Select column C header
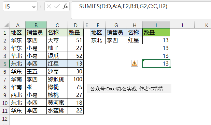This screenshot has height=125, width=211. 57,25
